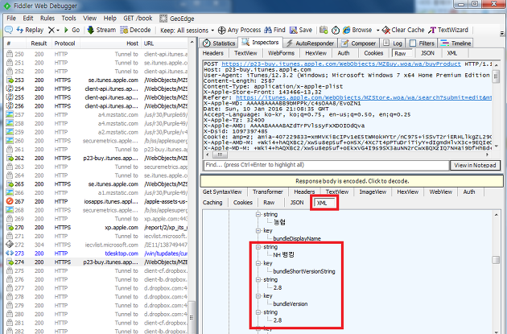Viewport: 507px width, 334px height.
Task: Switch to the Log tab
Action: 393,43
